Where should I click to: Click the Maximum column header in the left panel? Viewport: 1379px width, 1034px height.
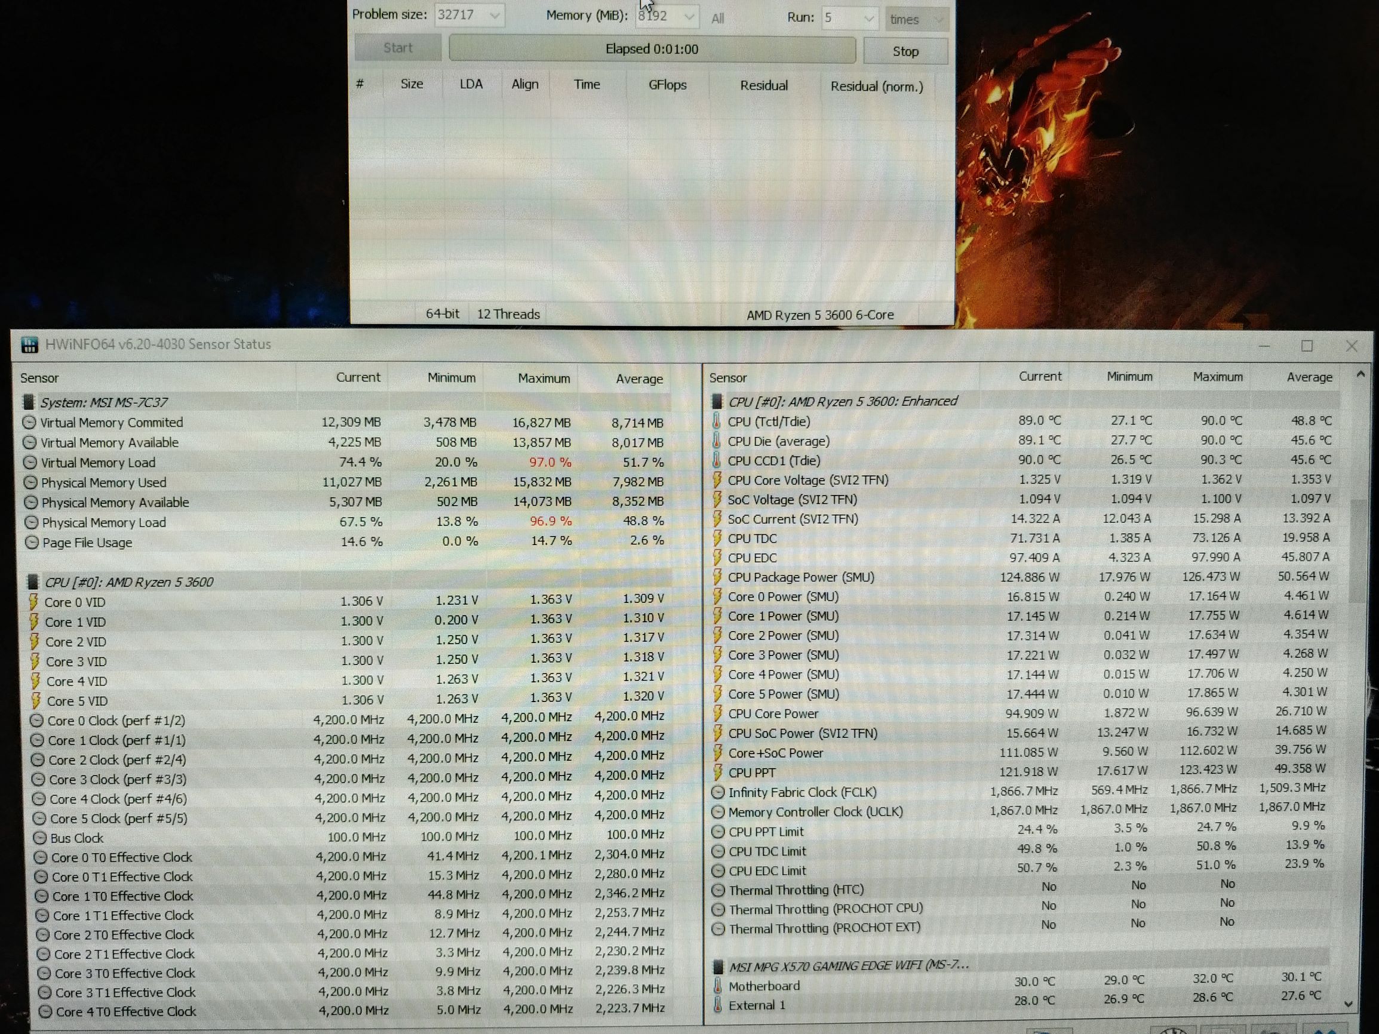543,378
